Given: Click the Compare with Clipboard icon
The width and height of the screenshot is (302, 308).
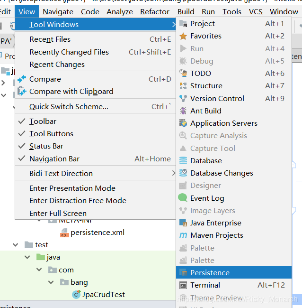Looking at the screenshot, I should (x=22, y=91).
